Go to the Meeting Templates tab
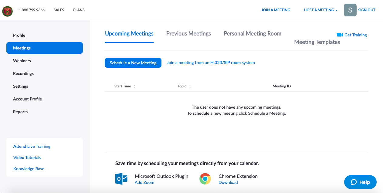The height and width of the screenshot is (193, 383). 317,42
